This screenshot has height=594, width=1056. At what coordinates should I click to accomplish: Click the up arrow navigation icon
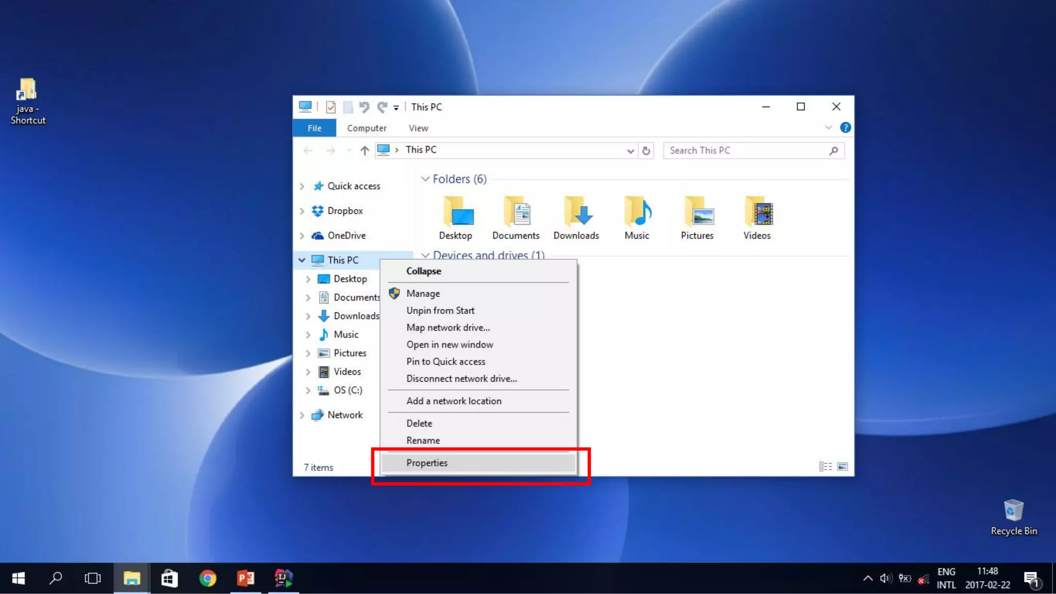(365, 151)
